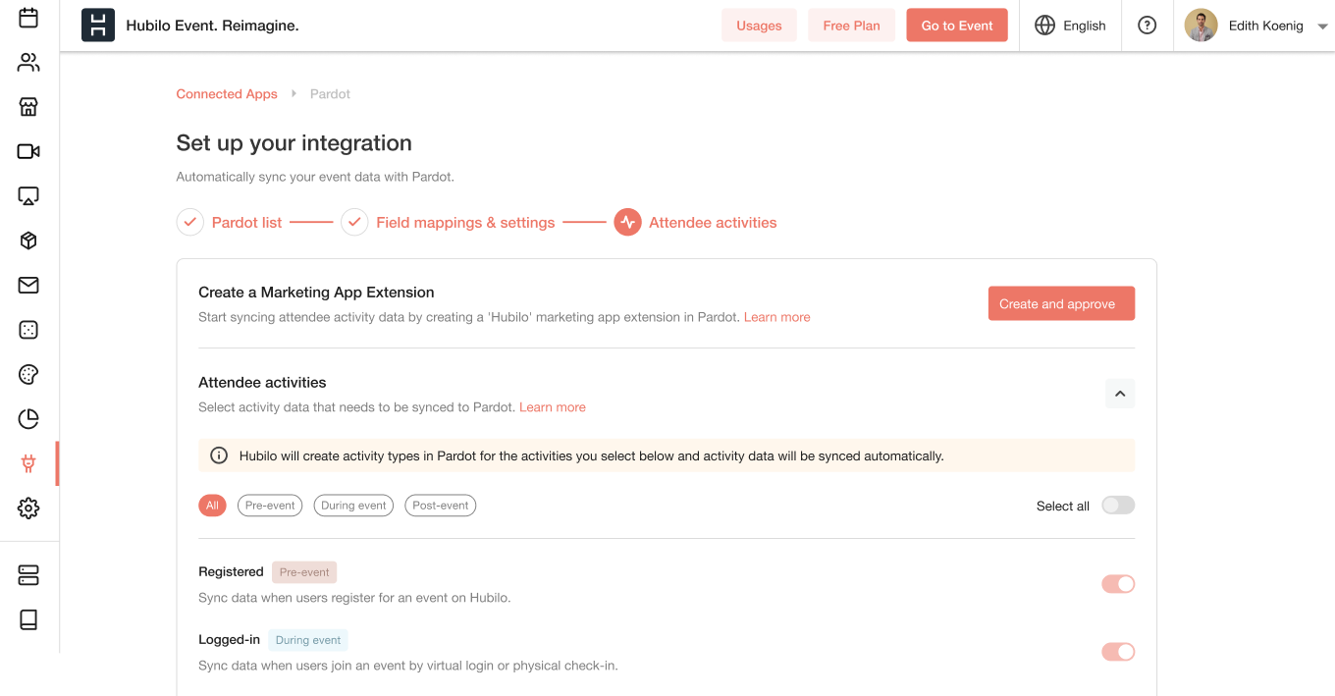Open the People icon in sidebar
Image resolution: width=1335 pixels, height=696 pixels.
coord(28,63)
